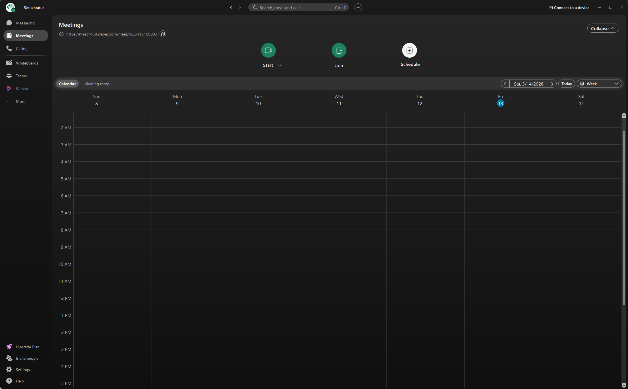Switch to the Meeting recap tab

97,84
